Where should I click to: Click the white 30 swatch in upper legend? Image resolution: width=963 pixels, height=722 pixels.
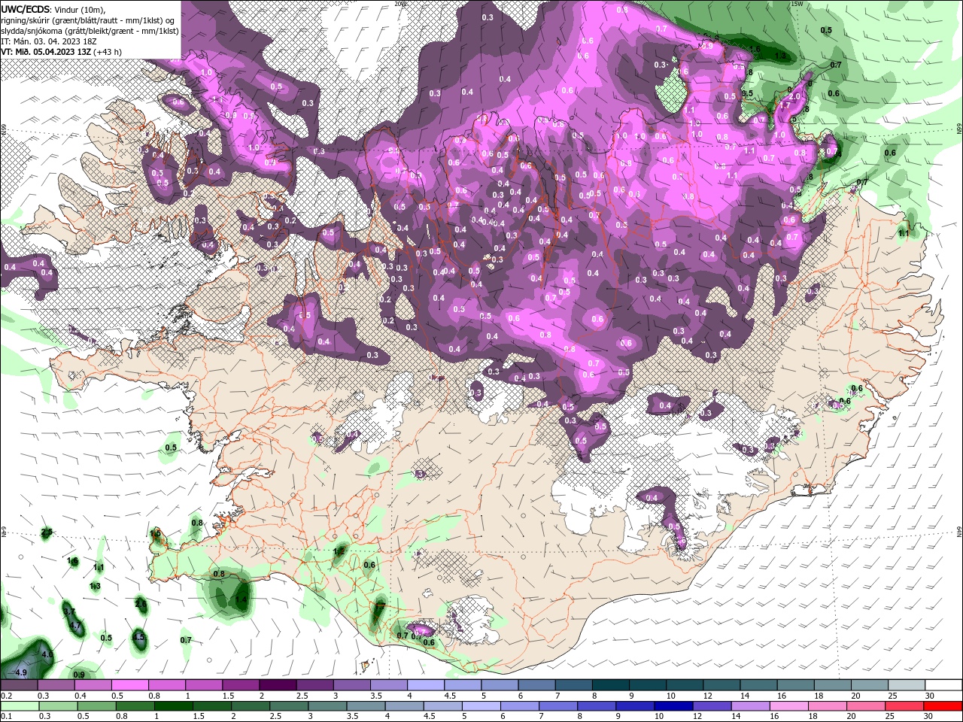tap(943, 685)
